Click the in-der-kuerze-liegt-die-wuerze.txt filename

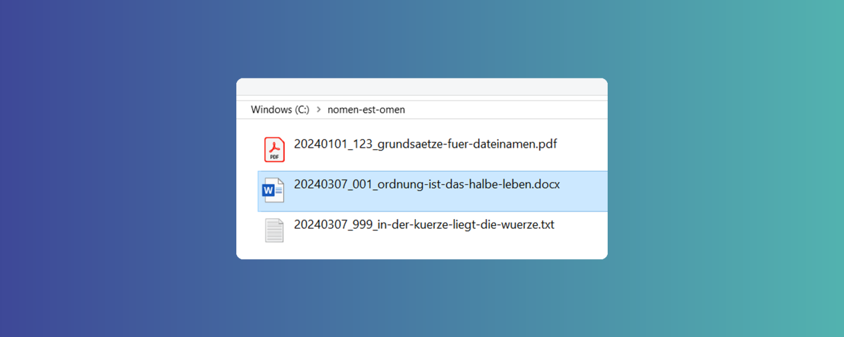coord(424,224)
